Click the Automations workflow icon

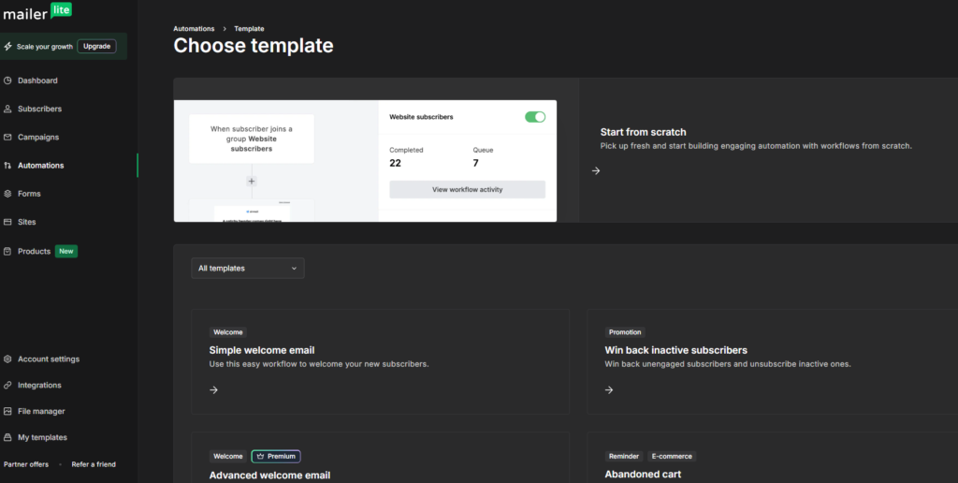[x=7, y=165]
